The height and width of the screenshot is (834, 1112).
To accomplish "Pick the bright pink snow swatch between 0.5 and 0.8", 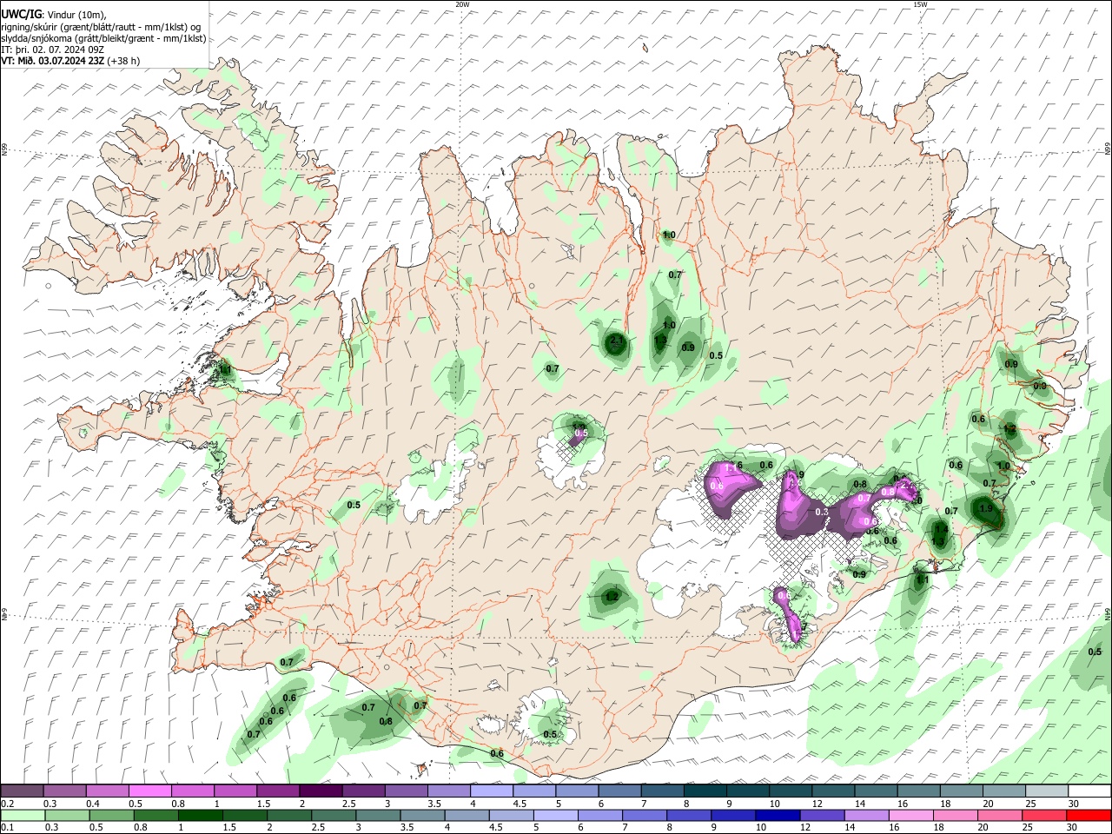I will tap(149, 791).
